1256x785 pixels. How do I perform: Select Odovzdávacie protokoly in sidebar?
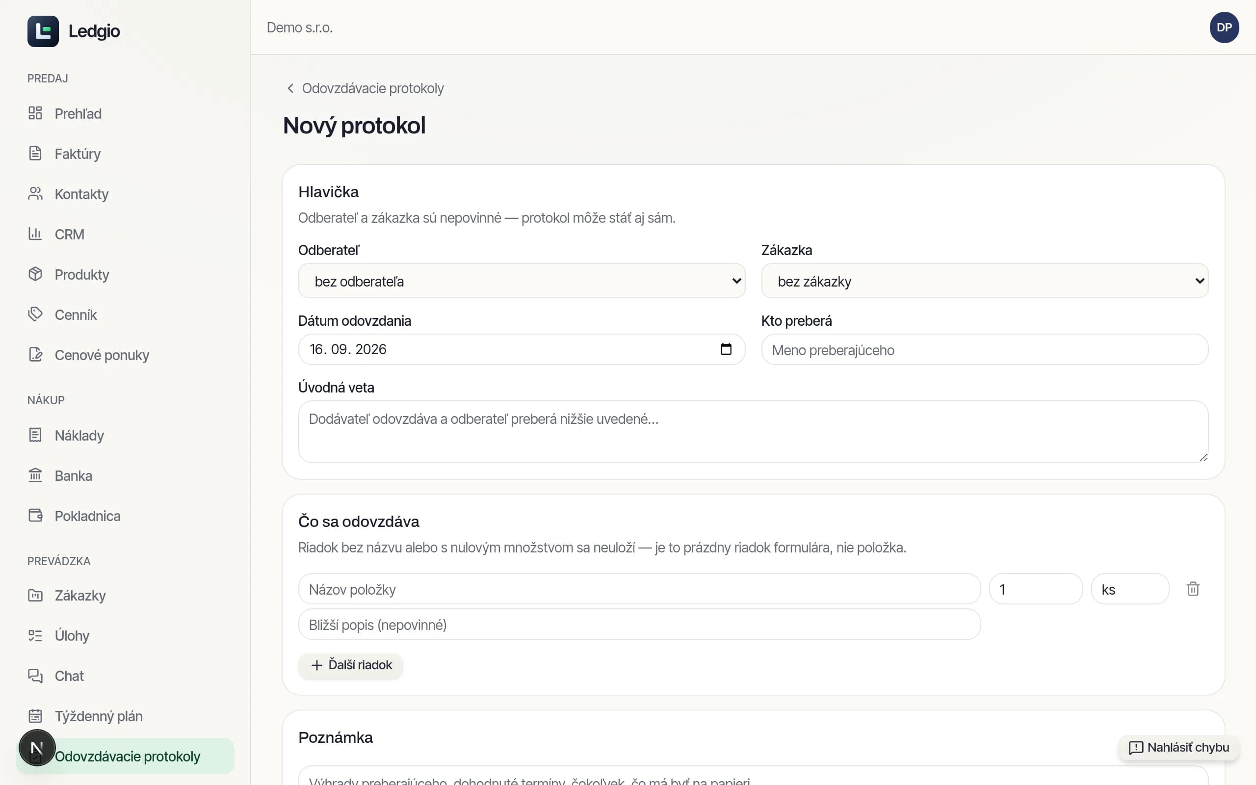125,756
